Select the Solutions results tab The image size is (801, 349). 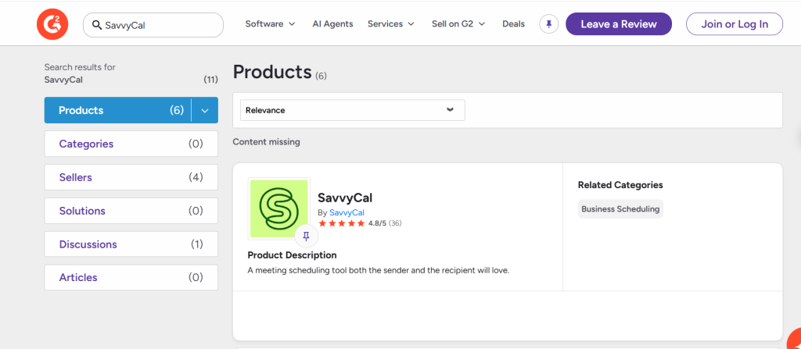[x=131, y=211]
